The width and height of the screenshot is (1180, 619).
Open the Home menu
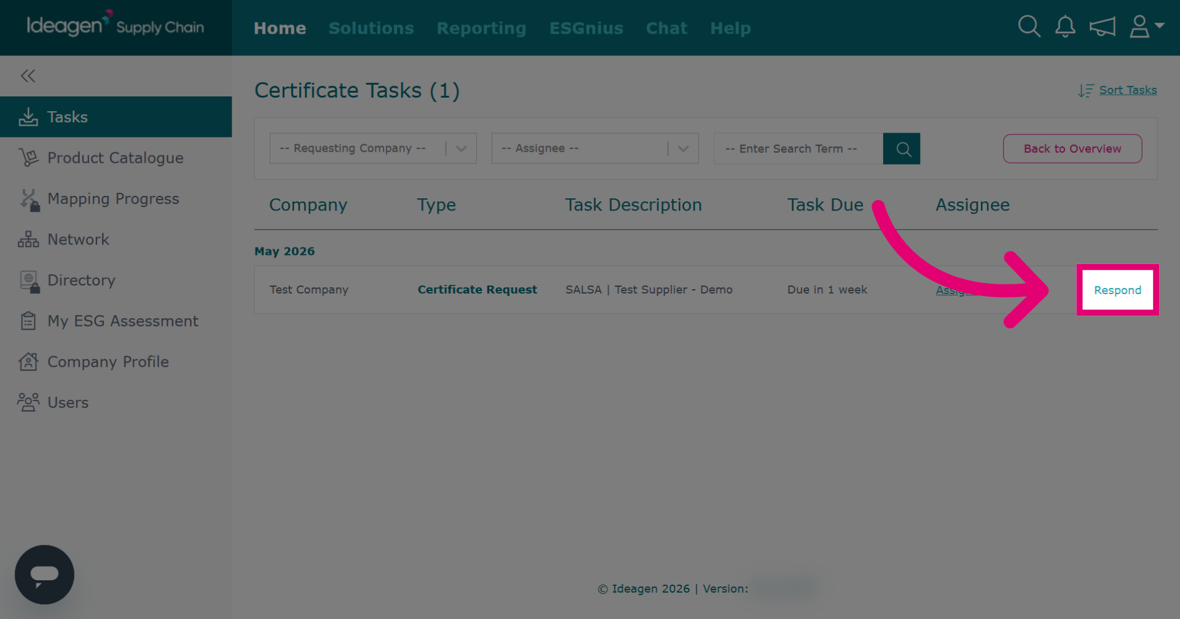280,28
